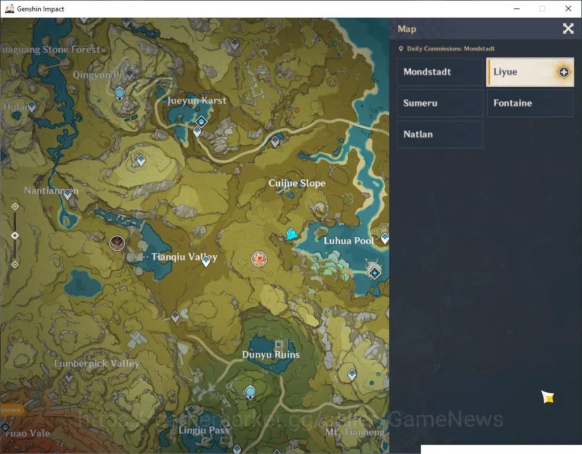Switch the map to Mondstadt
Image resolution: width=582 pixels, height=454 pixels.
[x=440, y=72]
